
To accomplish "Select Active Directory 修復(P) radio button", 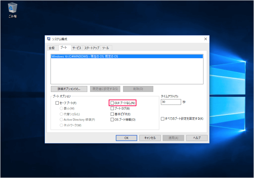I will tap(61, 120).
